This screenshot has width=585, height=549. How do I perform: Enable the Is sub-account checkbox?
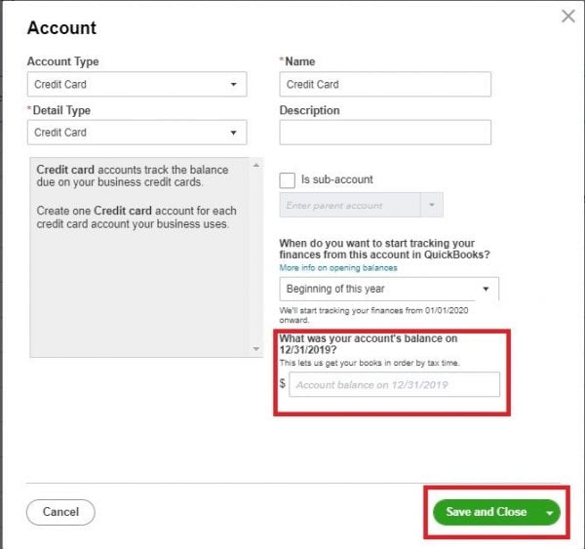[288, 180]
